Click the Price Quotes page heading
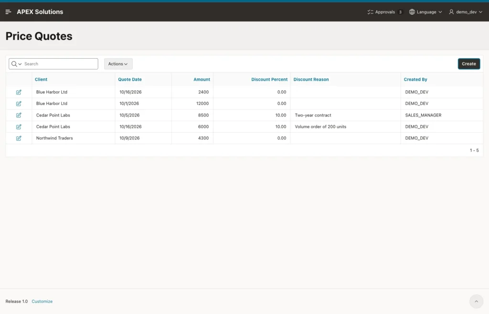The width and height of the screenshot is (489, 314). (x=39, y=36)
